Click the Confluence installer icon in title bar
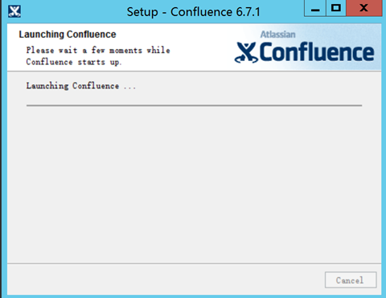 [14, 11]
